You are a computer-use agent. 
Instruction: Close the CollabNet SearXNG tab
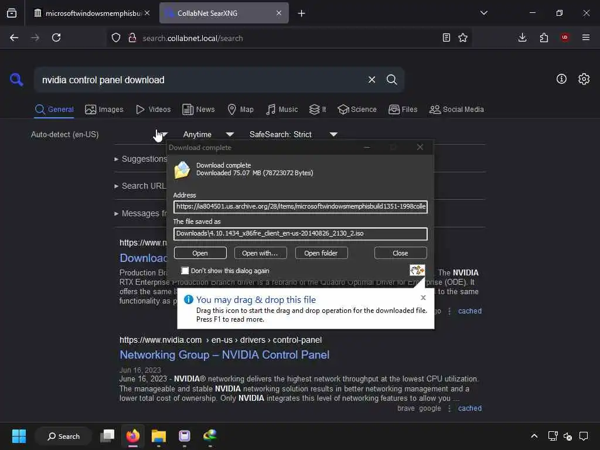[279, 13]
